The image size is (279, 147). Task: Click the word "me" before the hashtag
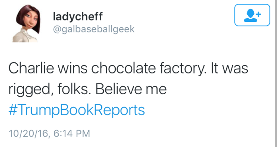[156, 90]
